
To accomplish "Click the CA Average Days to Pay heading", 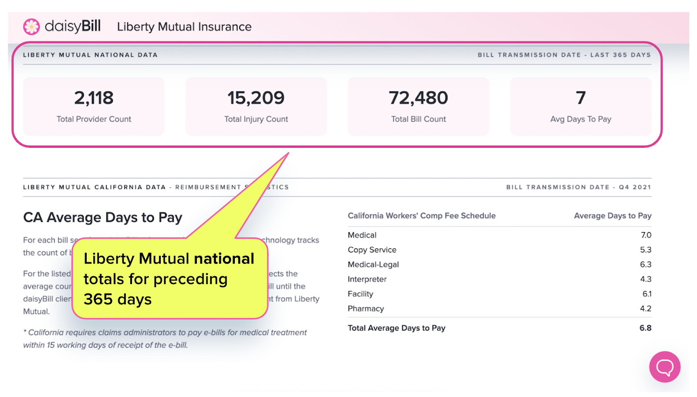I will coord(103,217).
